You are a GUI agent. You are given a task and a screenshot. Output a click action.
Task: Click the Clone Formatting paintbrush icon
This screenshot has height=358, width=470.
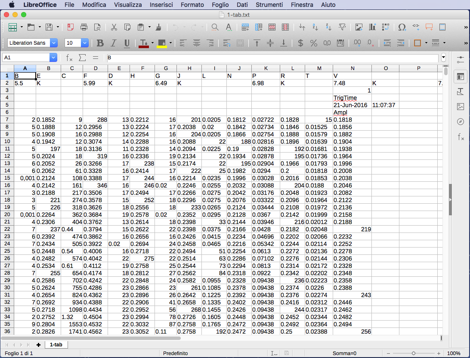pos(158,27)
